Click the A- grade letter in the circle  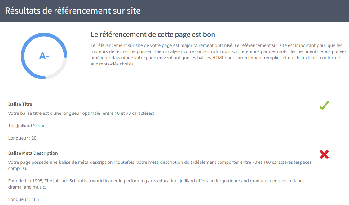44,56
